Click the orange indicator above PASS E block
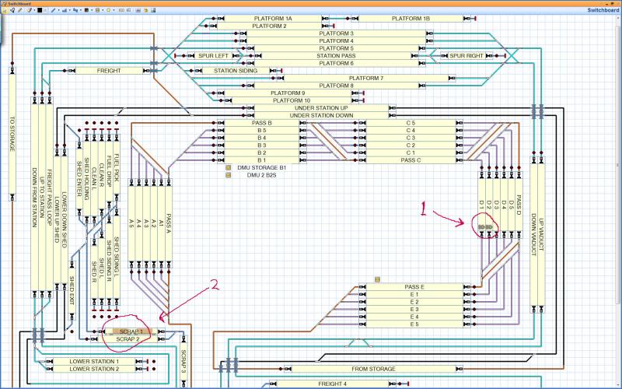This screenshot has height=389, width=622. pos(377,279)
